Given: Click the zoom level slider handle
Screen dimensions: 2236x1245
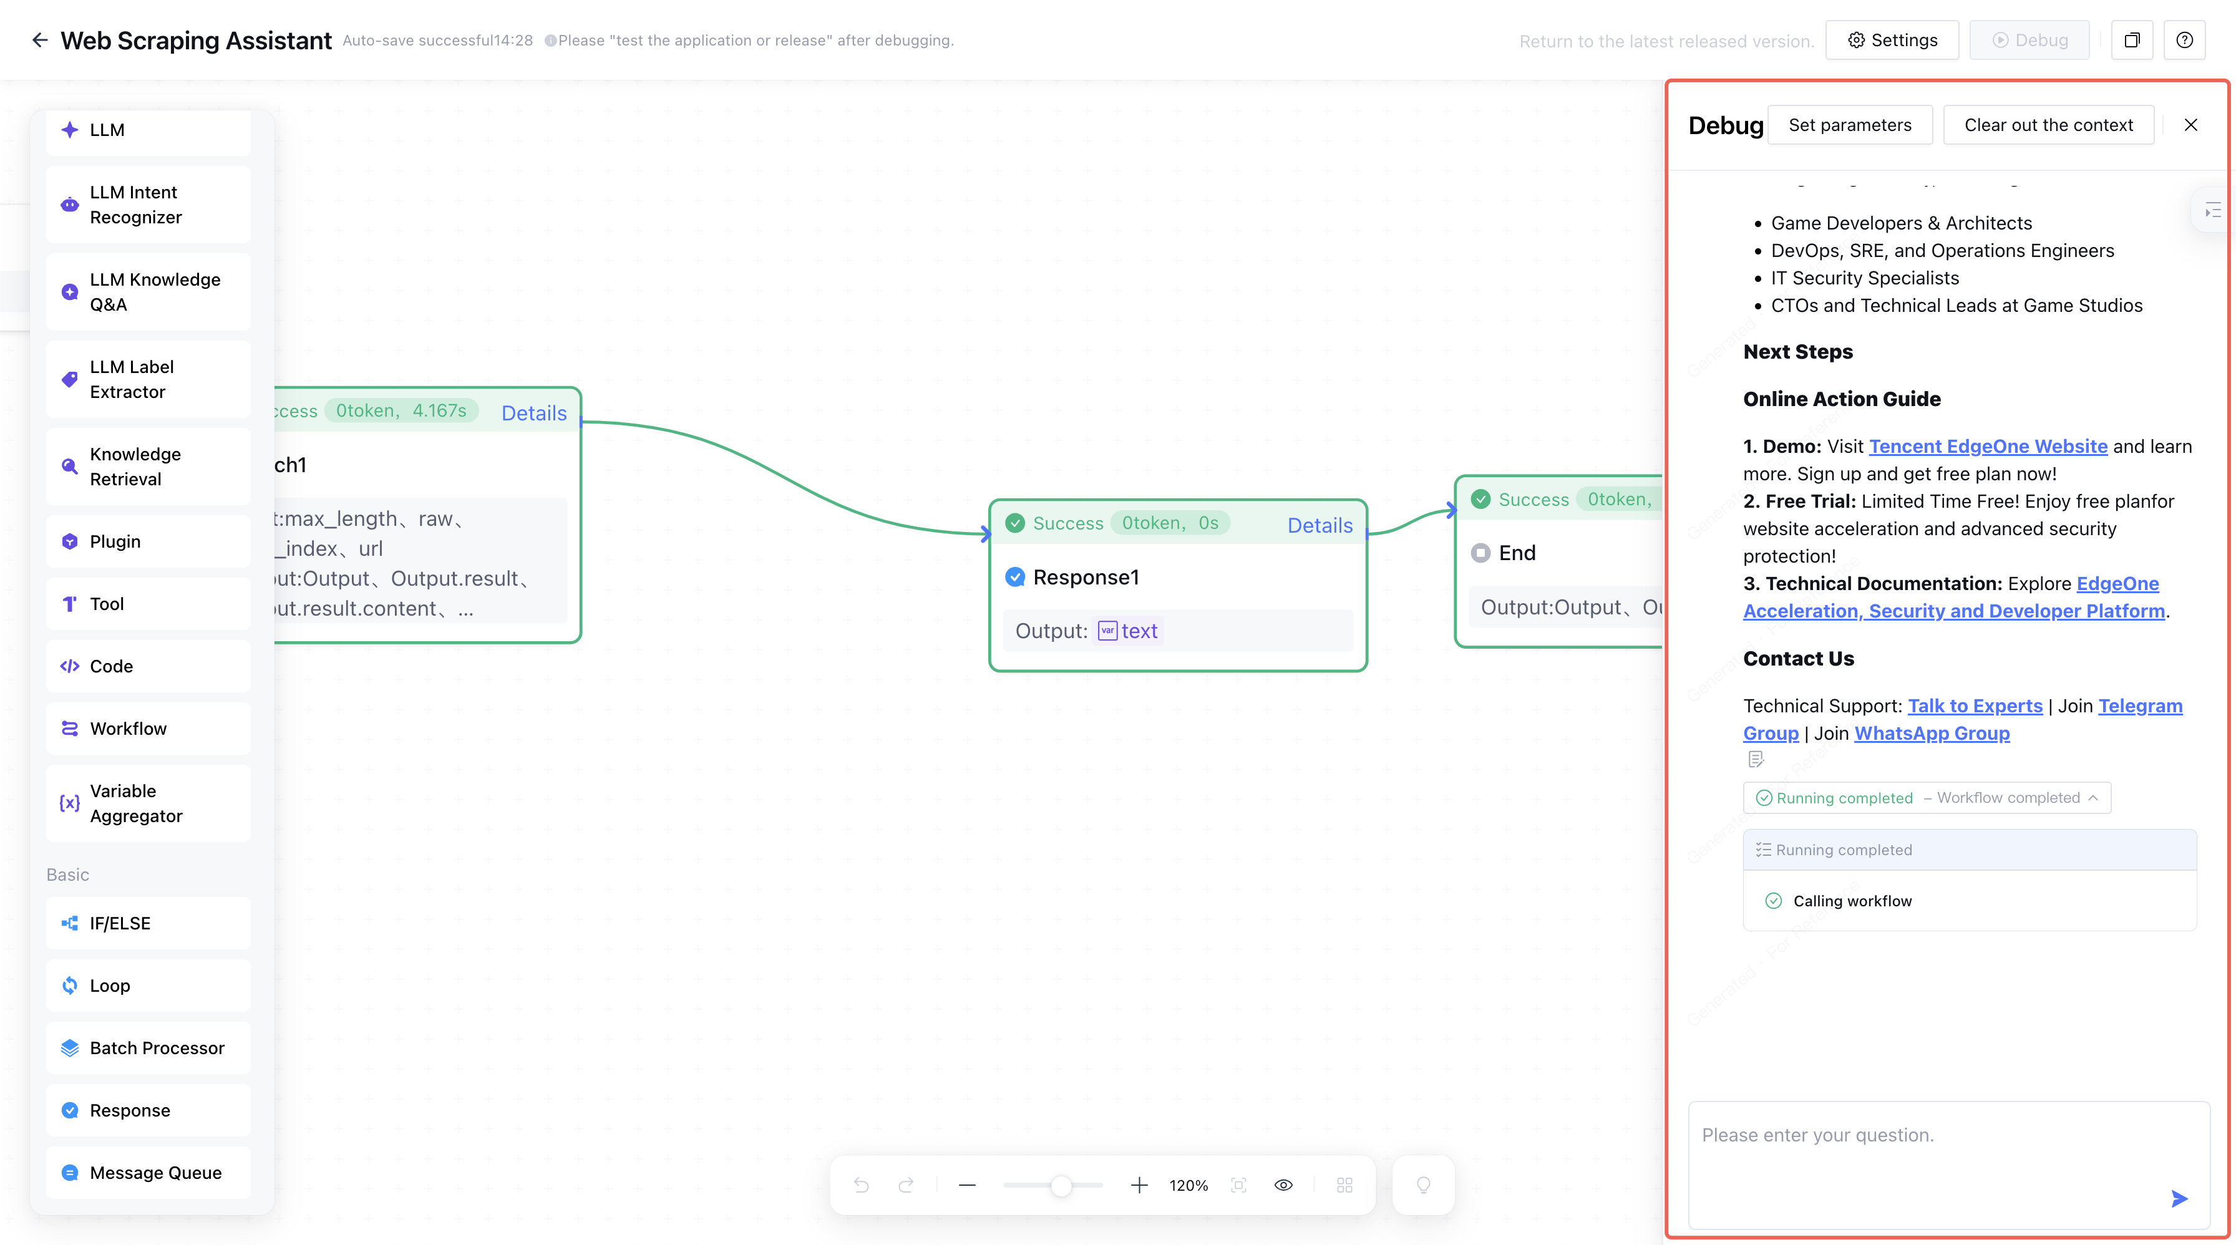Looking at the screenshot, I should point(1061,1185).
